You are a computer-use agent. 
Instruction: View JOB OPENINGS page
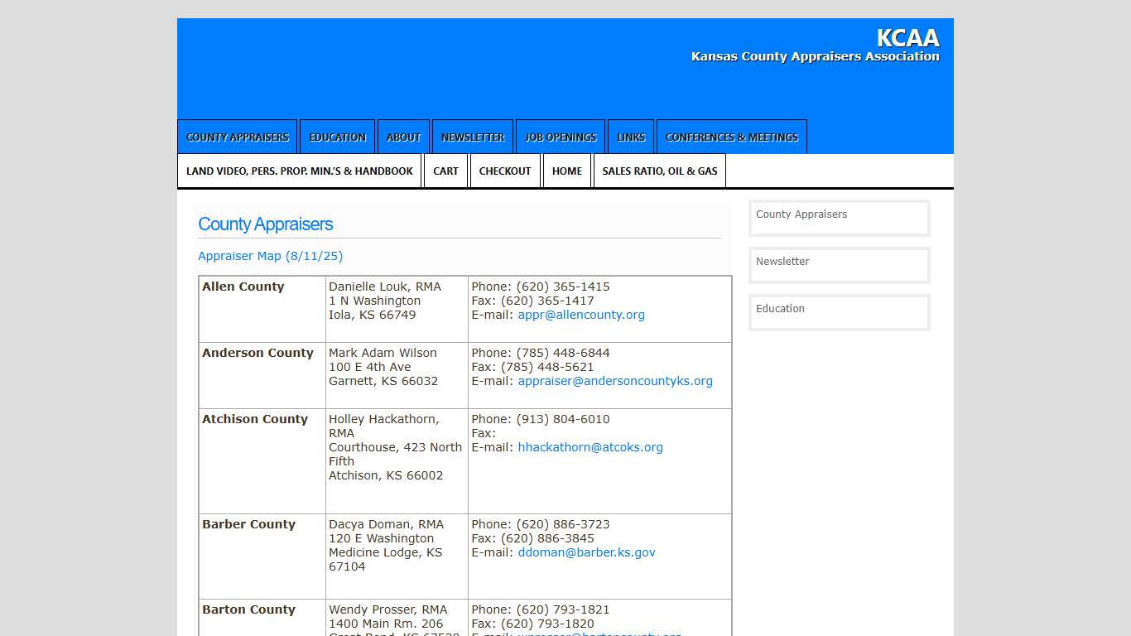(561, 137)
